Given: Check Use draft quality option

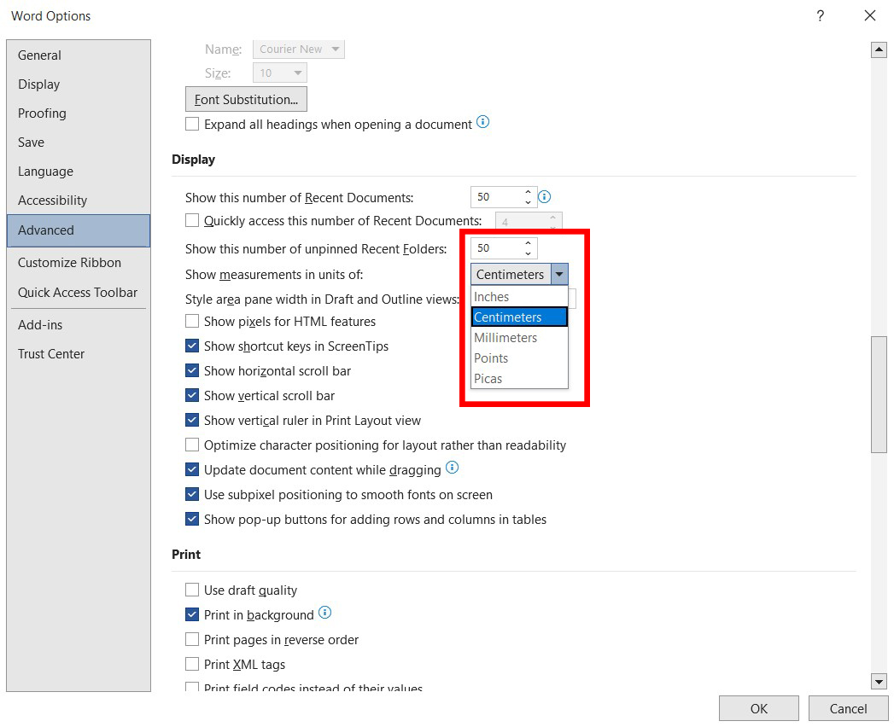Looking at the screenshot, I should coord(192,590).
